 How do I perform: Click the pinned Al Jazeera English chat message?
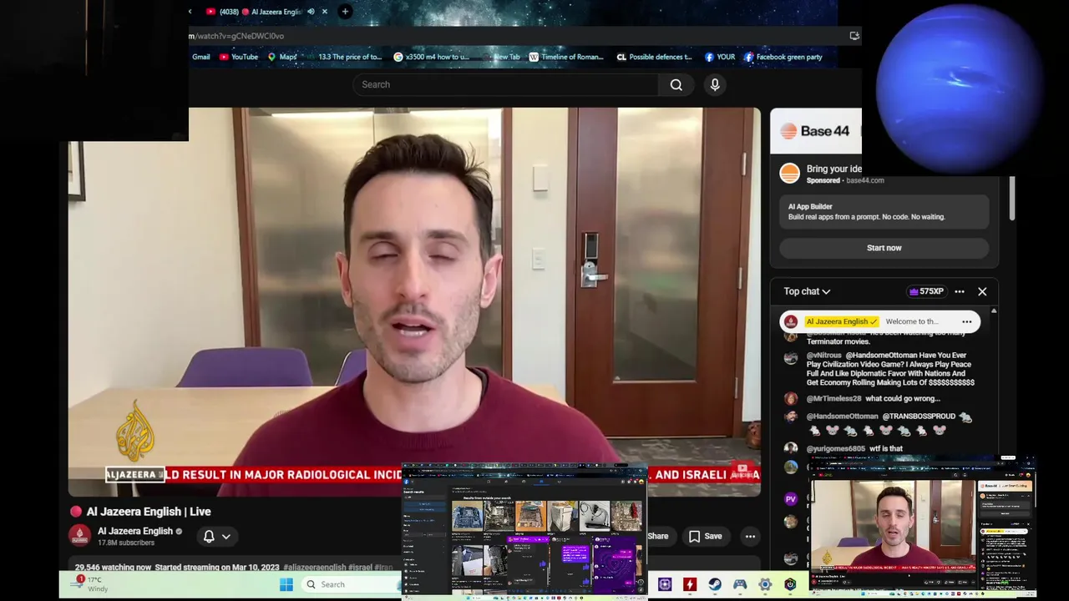(x=879, y=321)
